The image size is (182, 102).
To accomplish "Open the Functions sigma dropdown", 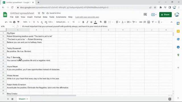I will (x=160, y=22).
